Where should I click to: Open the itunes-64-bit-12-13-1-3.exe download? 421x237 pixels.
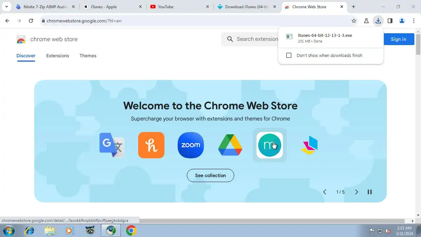point(331,38)
